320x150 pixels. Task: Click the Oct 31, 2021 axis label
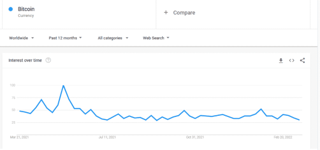195,137
